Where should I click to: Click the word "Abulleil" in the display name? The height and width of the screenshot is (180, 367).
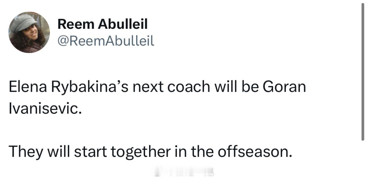[122, 24]
